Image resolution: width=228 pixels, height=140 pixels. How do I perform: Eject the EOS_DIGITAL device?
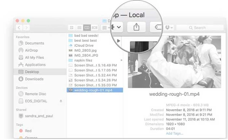point(61,101)
